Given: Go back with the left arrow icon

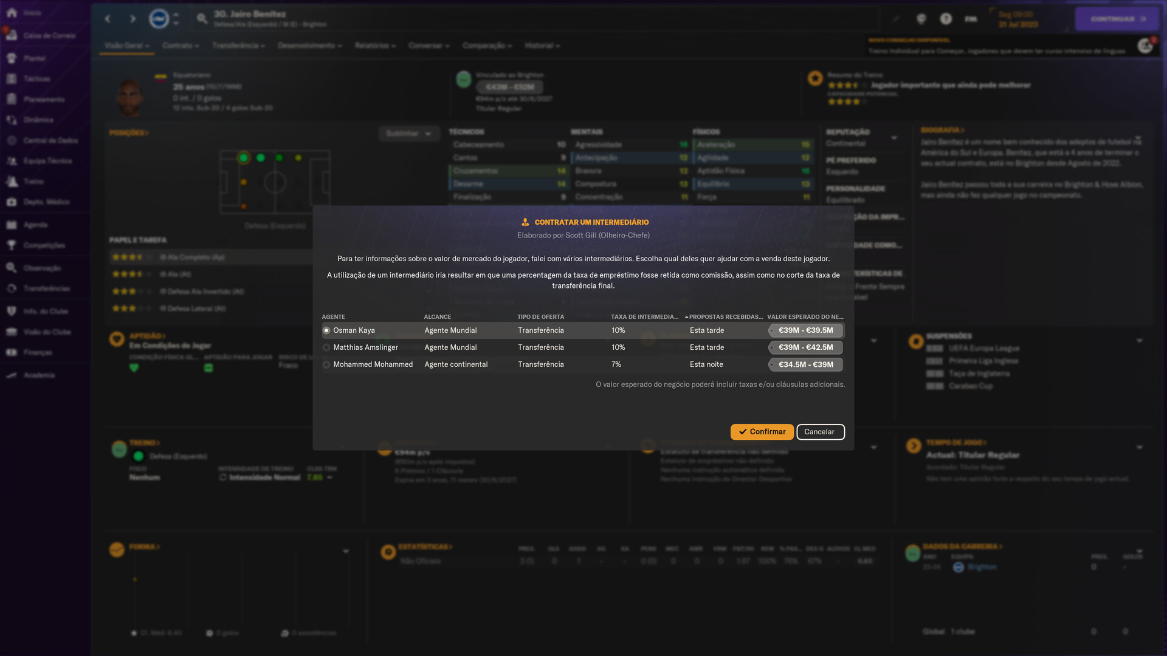Looking at the screenshot, I should point(108,19).
